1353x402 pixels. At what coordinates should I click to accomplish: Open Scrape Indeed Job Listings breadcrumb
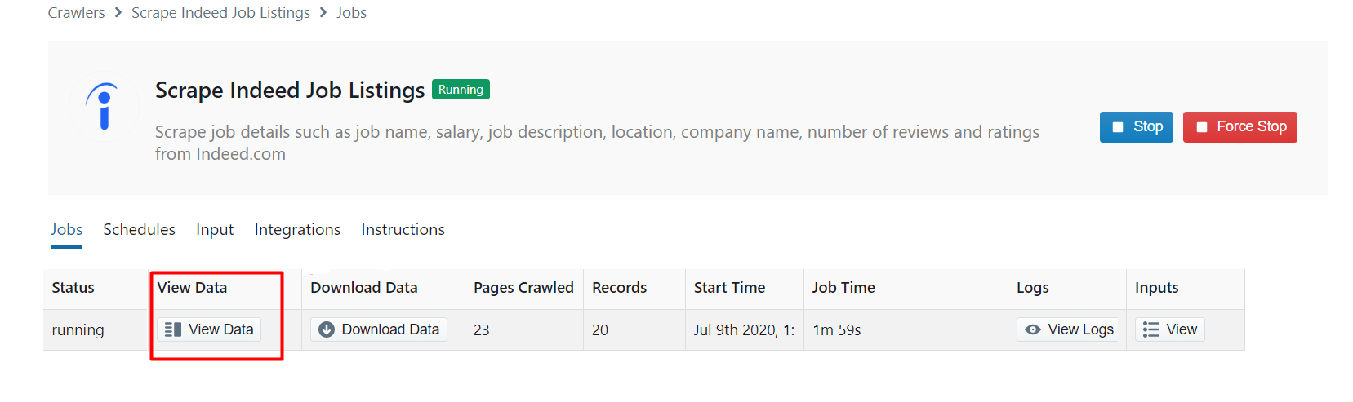[220, 13]
